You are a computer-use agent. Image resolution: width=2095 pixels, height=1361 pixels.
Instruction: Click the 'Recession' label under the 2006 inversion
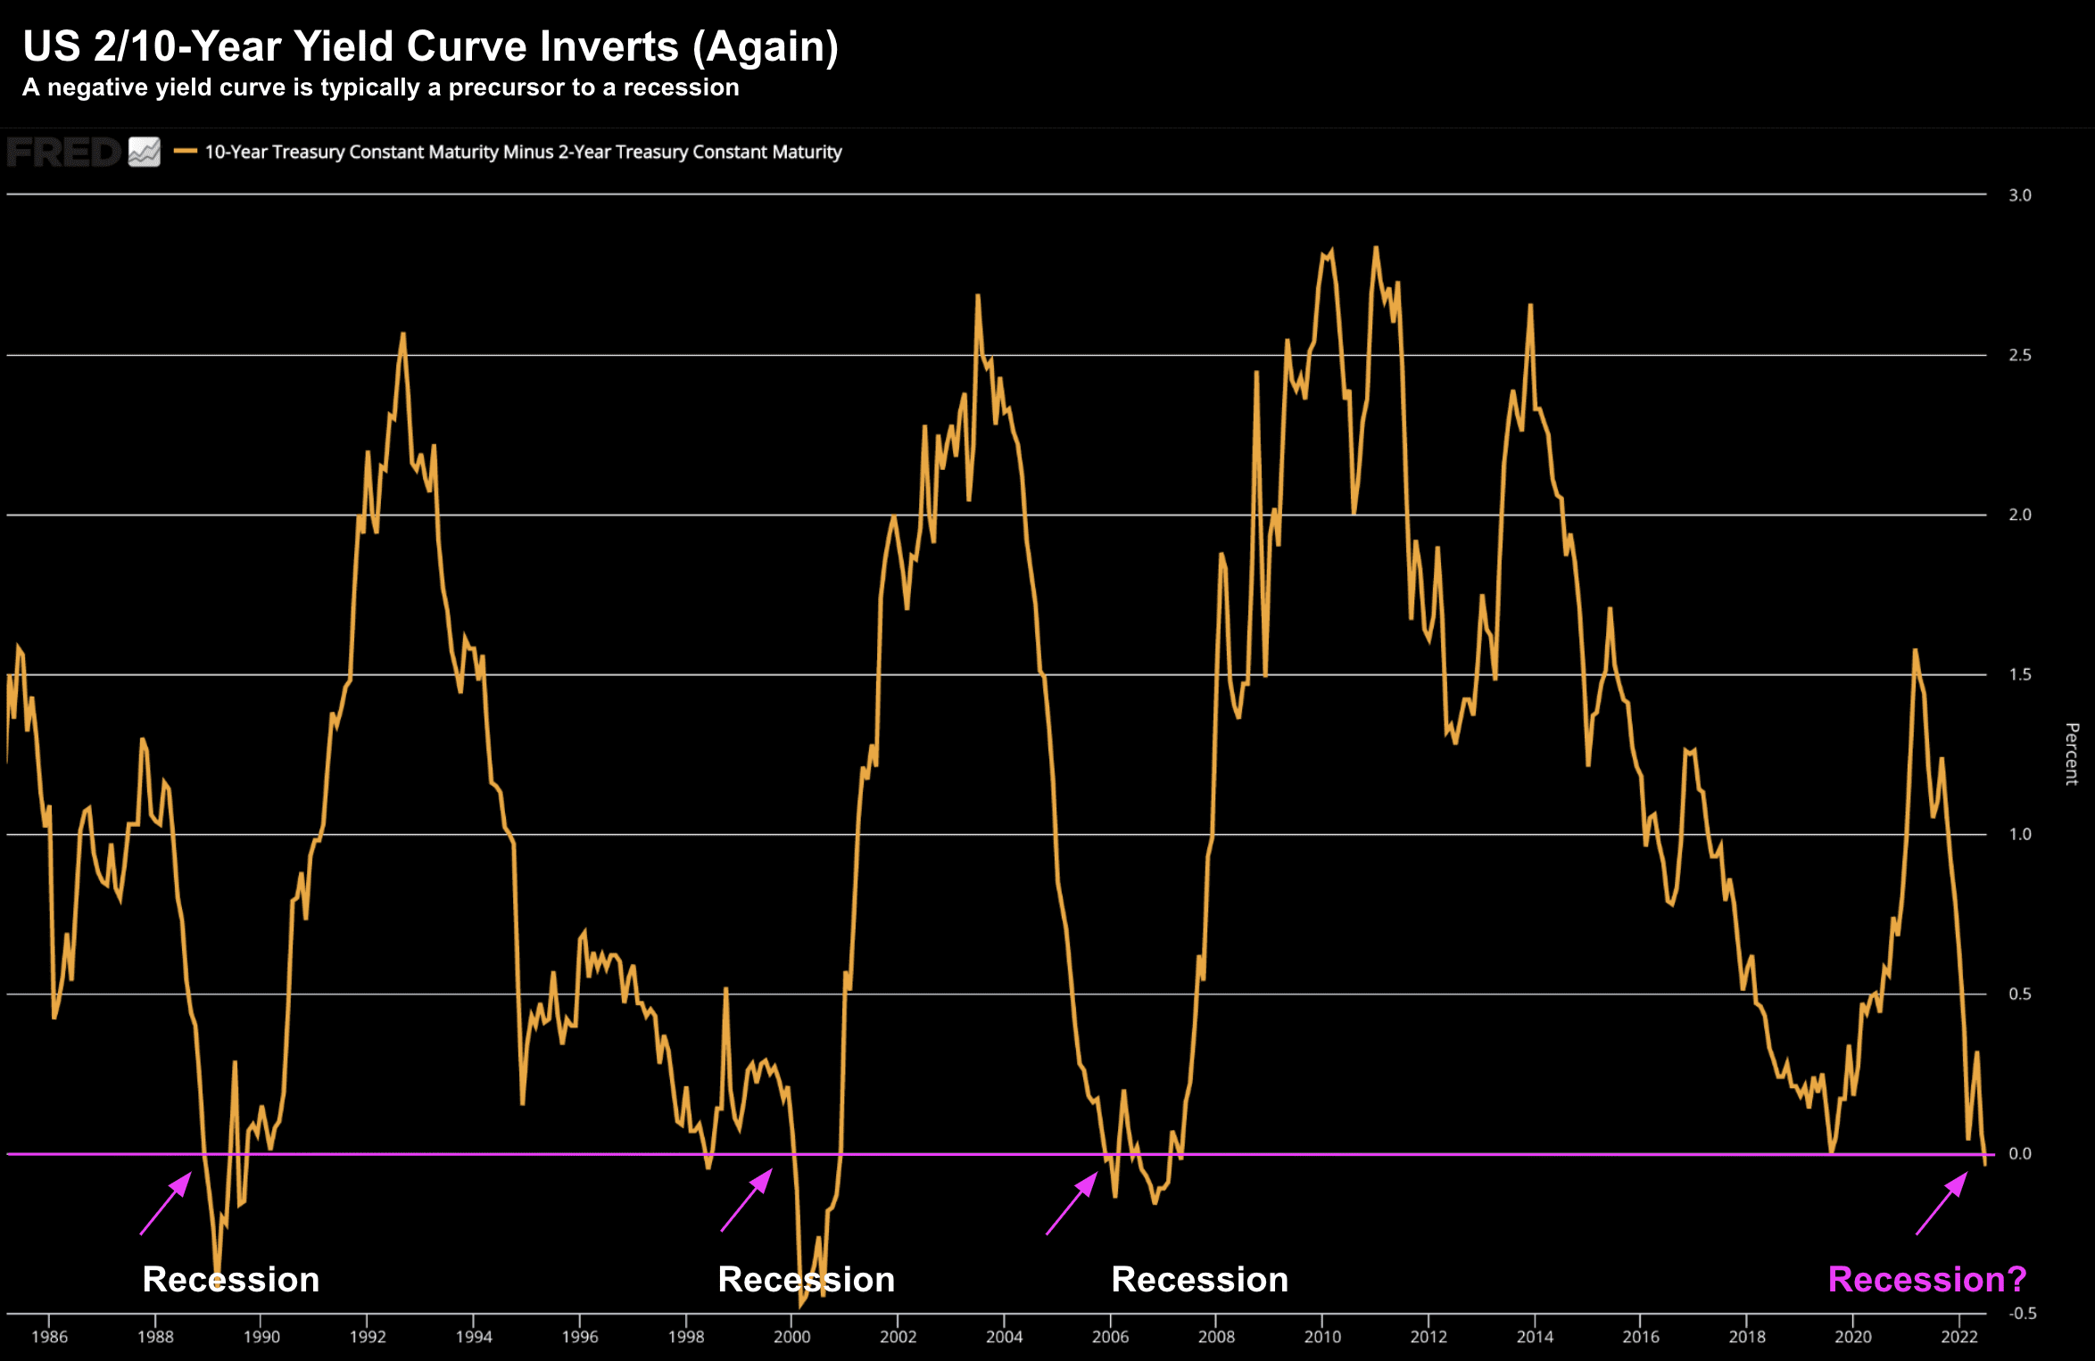click(x=1199, y=1279)
